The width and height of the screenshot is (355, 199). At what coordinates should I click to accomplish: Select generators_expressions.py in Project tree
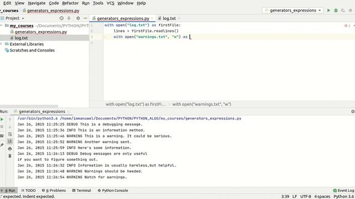(40, 32)
